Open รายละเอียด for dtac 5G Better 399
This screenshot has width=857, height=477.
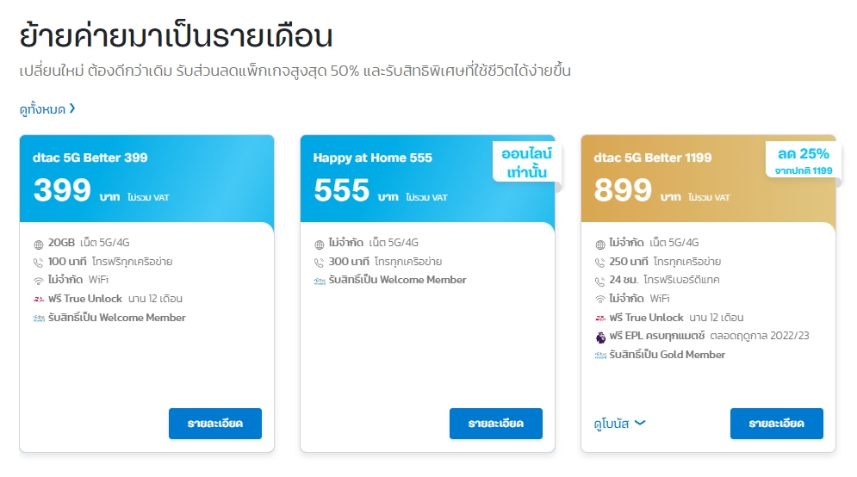[214, 424]
